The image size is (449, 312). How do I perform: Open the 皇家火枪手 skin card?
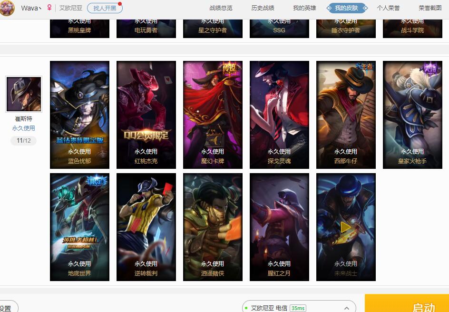pos(412,115)
